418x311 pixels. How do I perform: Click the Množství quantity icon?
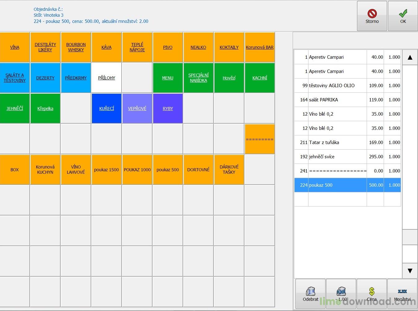[402, 294]
